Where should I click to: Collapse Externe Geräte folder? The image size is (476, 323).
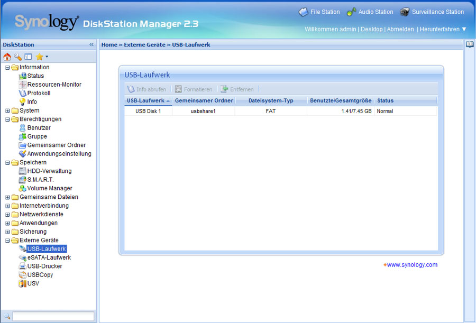pyautogui.click(x=7, y=241)
